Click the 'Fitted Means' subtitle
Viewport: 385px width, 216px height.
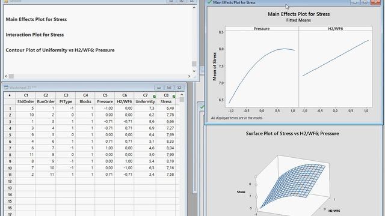click(298, 20)
